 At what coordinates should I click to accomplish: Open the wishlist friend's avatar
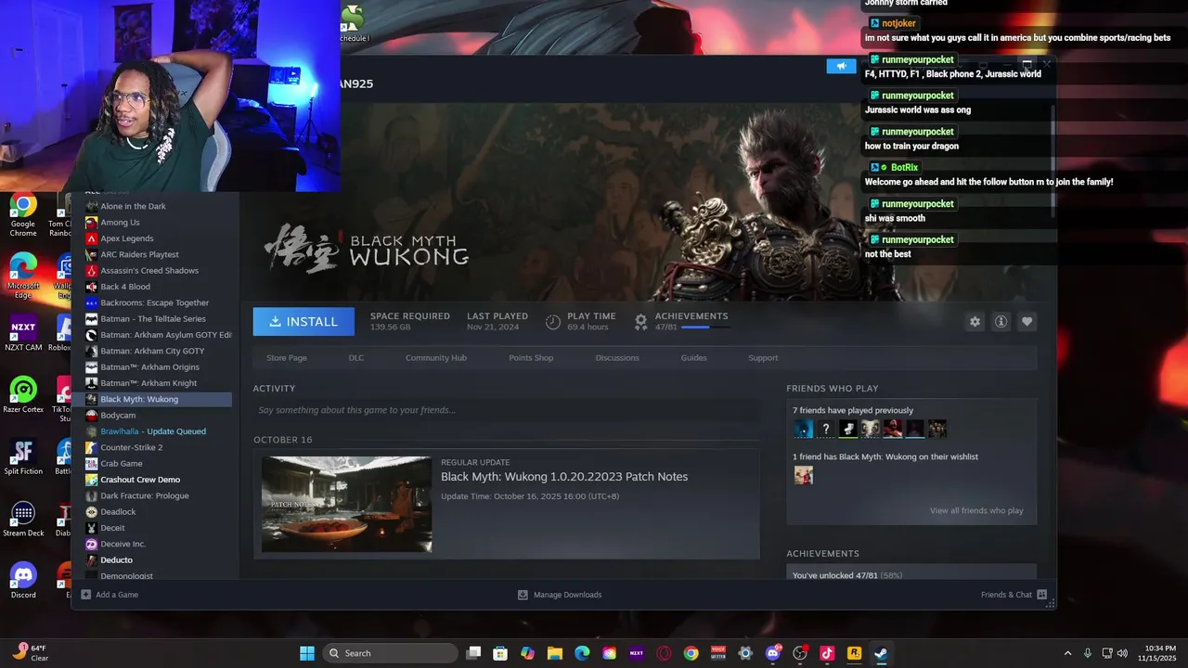pyautogui.click(x=804, y=475)
